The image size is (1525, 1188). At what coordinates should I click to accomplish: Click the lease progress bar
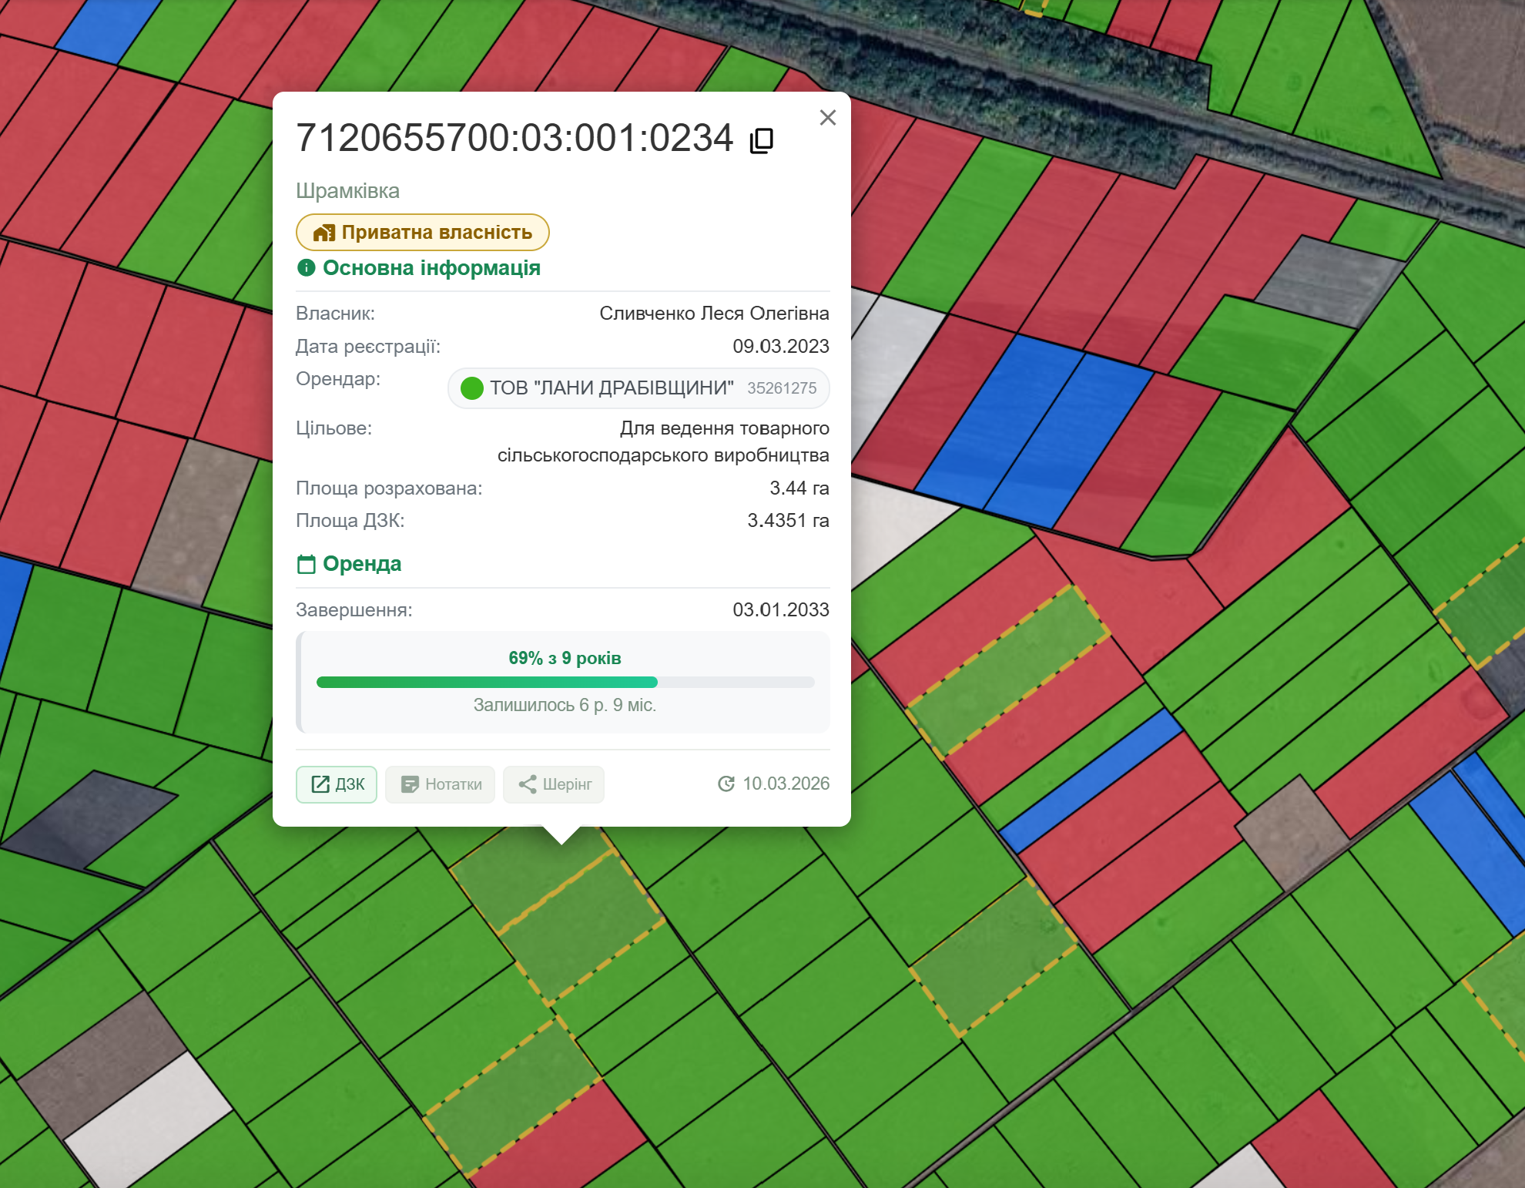tap(565, 682)
